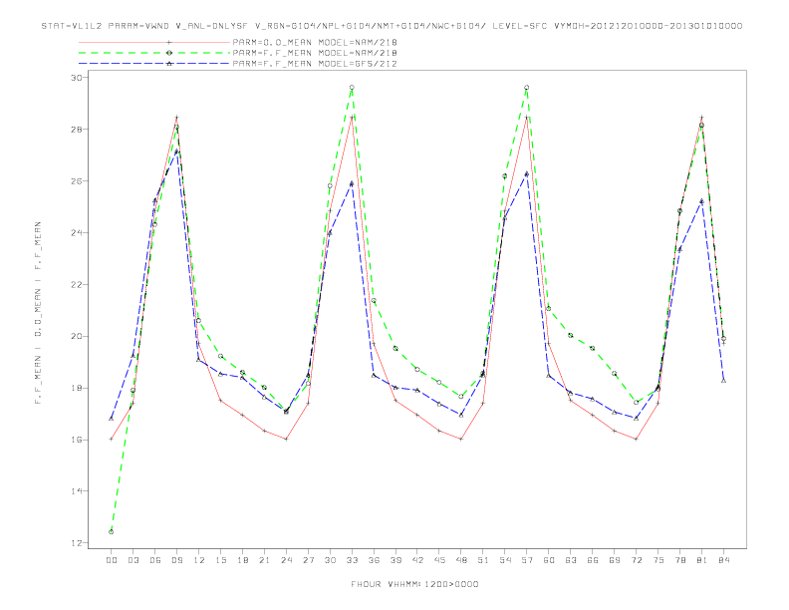Image resolution: width=789 pixels, height=610 pixels.
Task: Click the x-axis forecast hour label 09
Action: pos(177,560)
